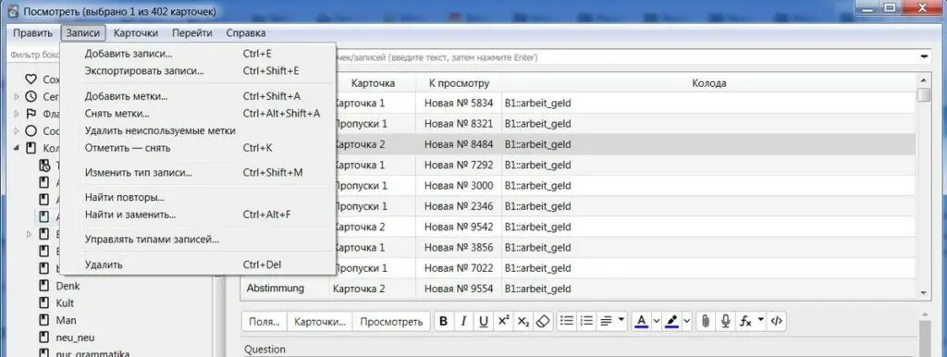Click the circle card state icon
Screen dimensions: 947x357
(x=31, y=131)
